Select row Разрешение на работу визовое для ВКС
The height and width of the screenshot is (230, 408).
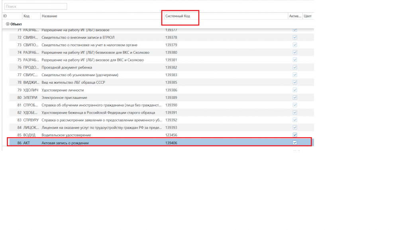click(x=161, y=60)
